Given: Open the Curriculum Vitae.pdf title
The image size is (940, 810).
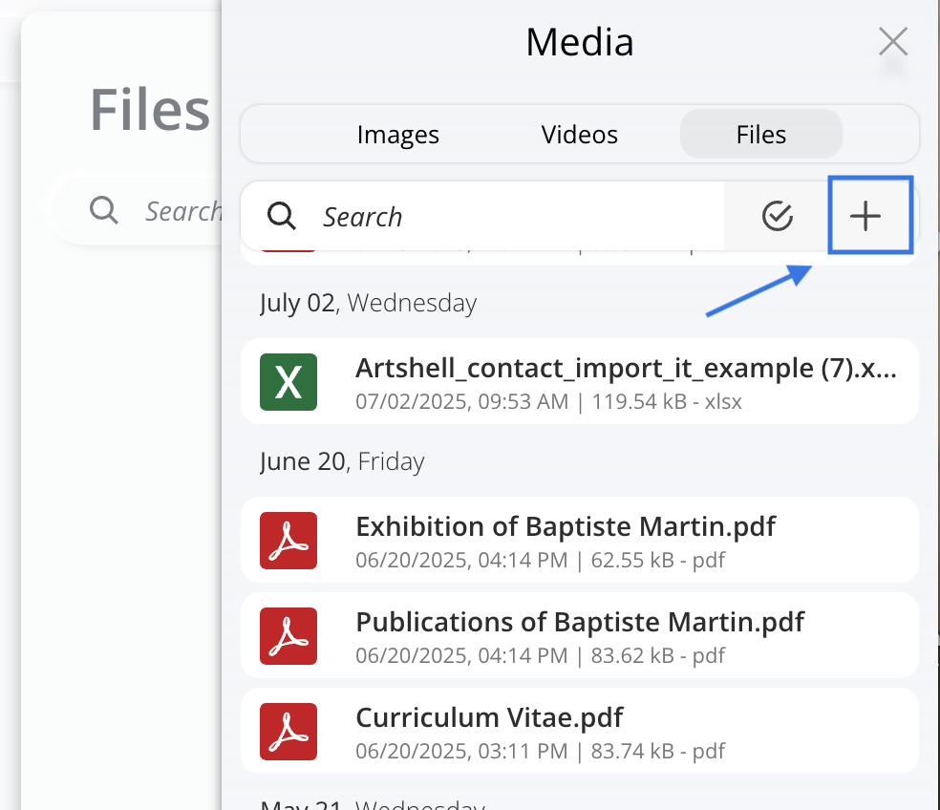Looking at the screenshot, I should [x=489, y=718].
